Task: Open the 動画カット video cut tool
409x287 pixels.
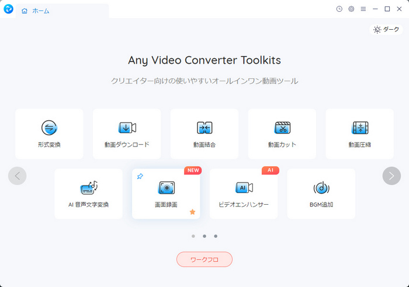Action: point(282,134)
